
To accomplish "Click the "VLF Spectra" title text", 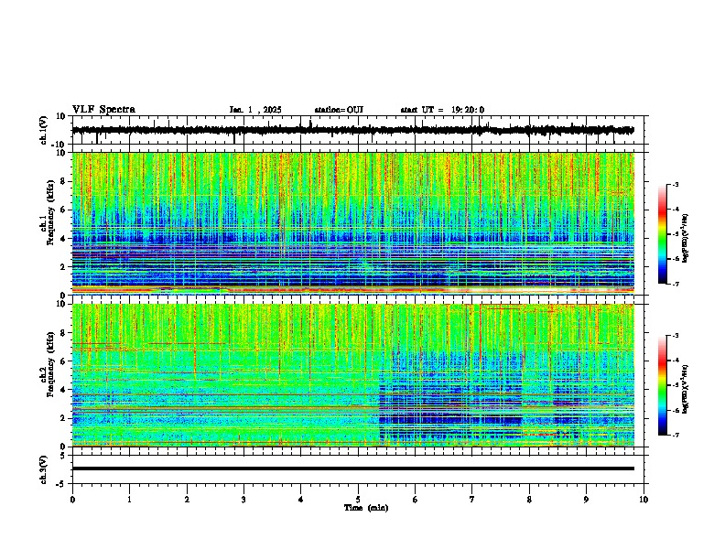I will coord(103,110).
